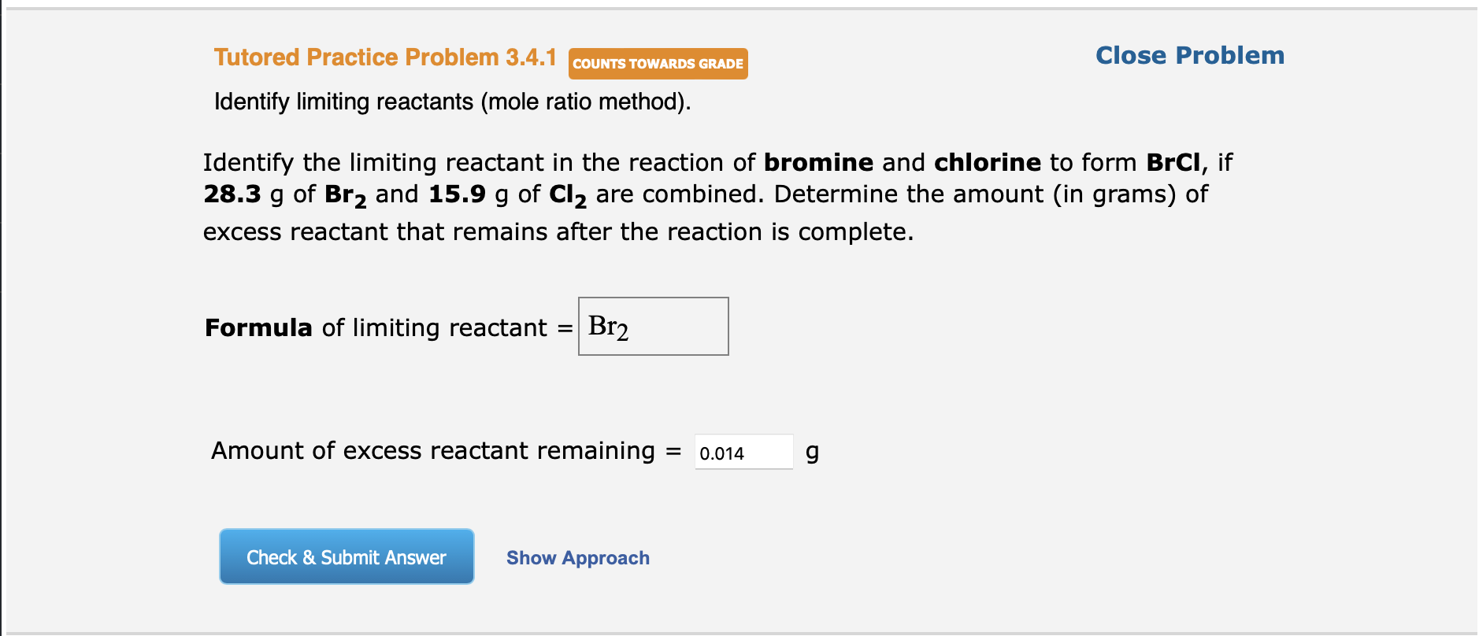Click the COUNTS TOWARDS GRADE badge
The width and height of the screenshot is (1479, 636).
(x=657, y=64)
